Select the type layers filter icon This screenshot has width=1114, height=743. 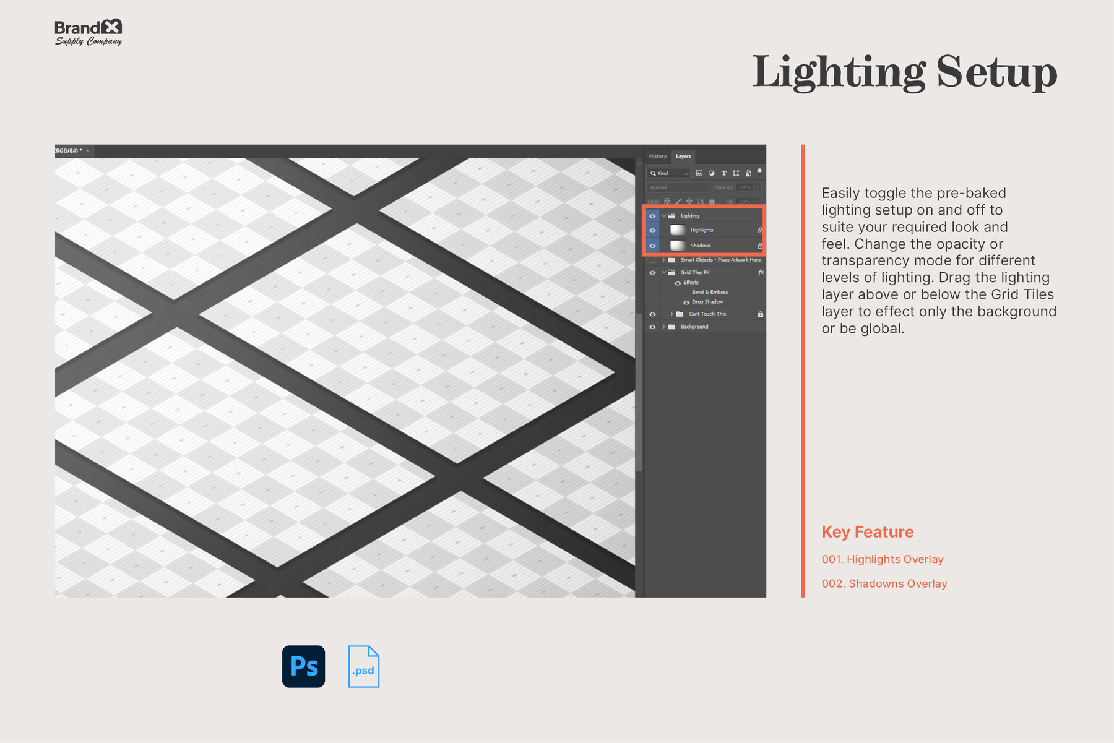coord(724,173)
